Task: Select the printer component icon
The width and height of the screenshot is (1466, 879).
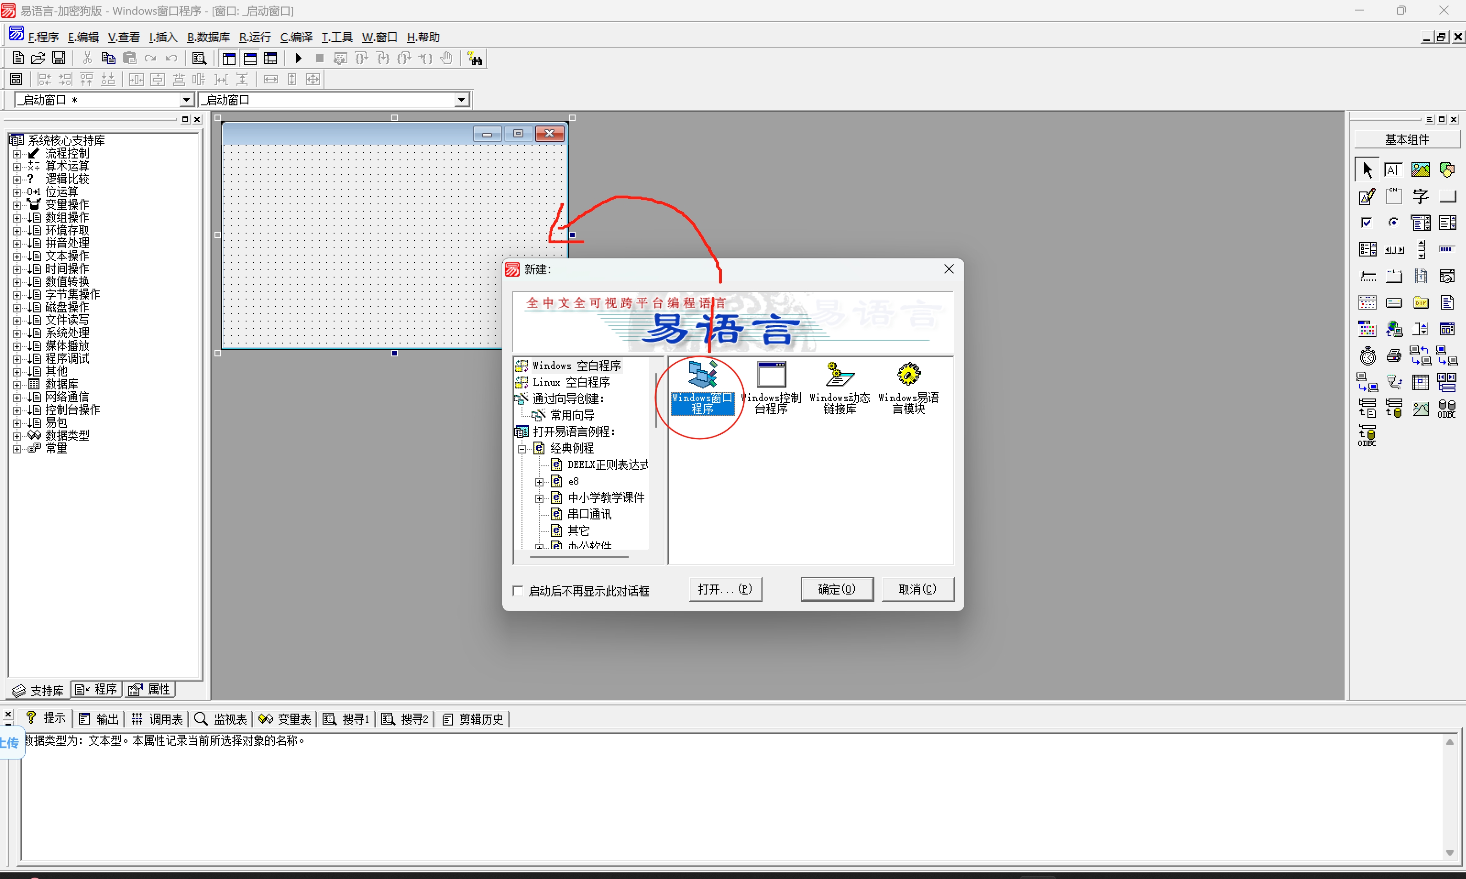Action: tap(1394, 356)
